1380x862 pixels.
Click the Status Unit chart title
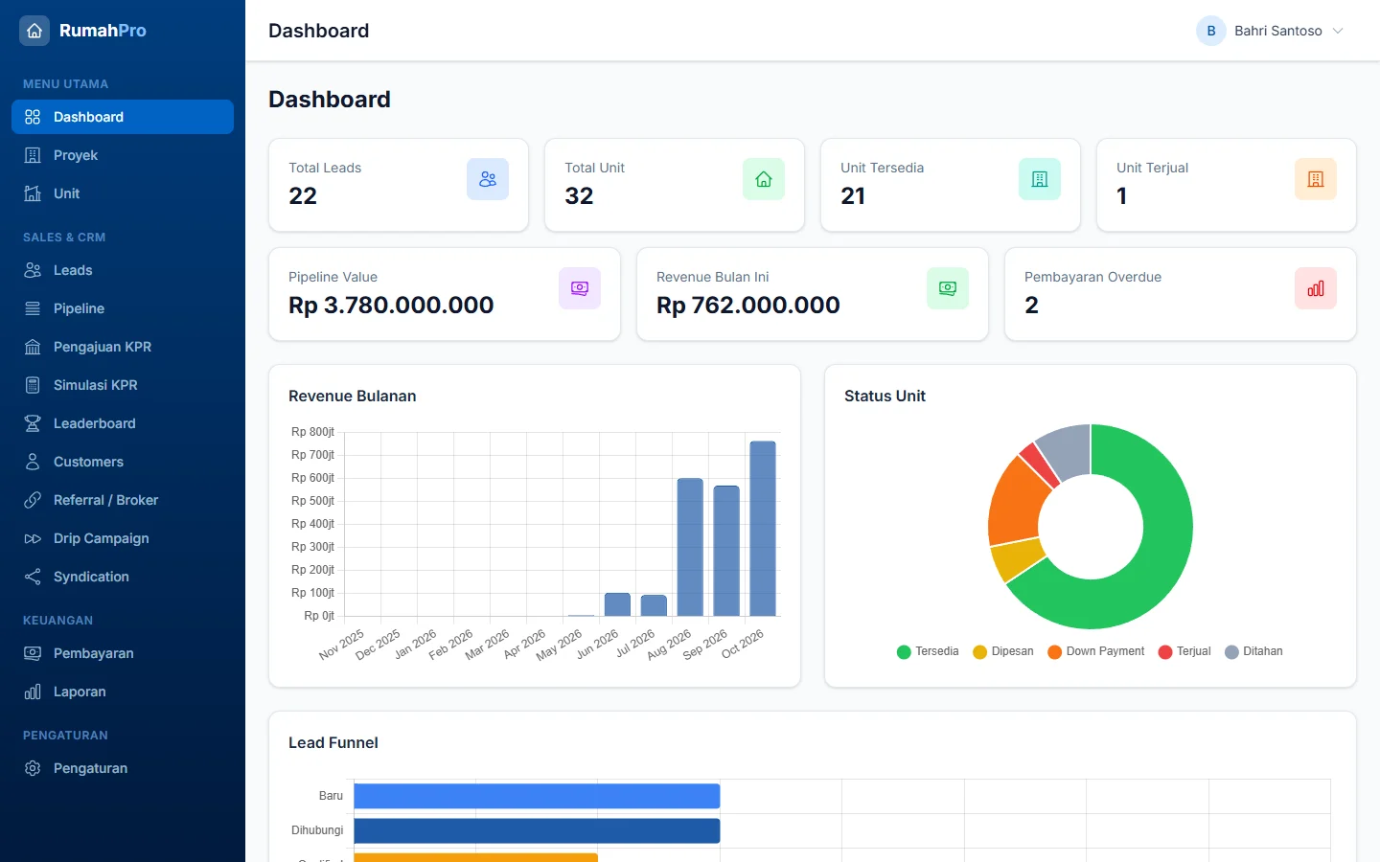[885, 396]
